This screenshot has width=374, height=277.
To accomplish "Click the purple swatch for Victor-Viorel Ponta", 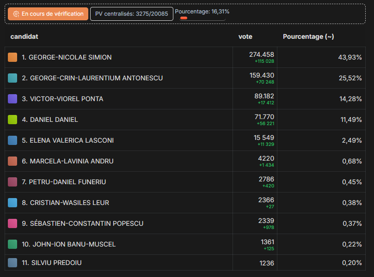I will 12,99.
